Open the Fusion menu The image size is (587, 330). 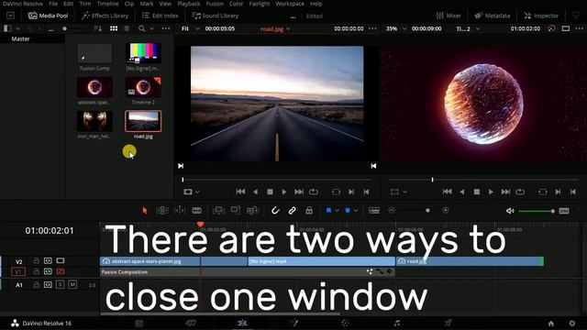point(215,4)
